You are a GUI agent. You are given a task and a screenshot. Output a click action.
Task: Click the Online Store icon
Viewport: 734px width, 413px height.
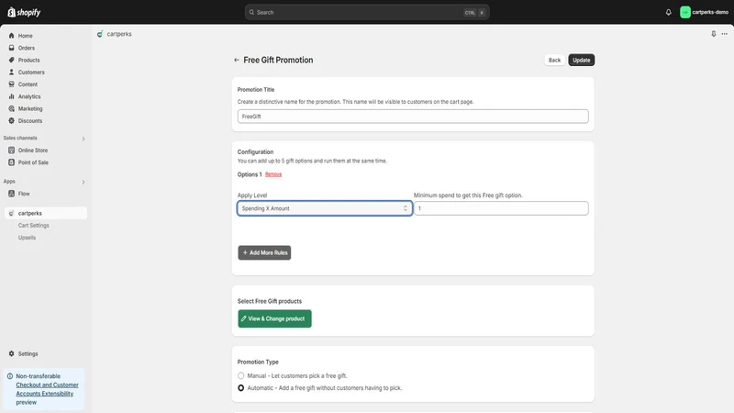coord(11,151)
